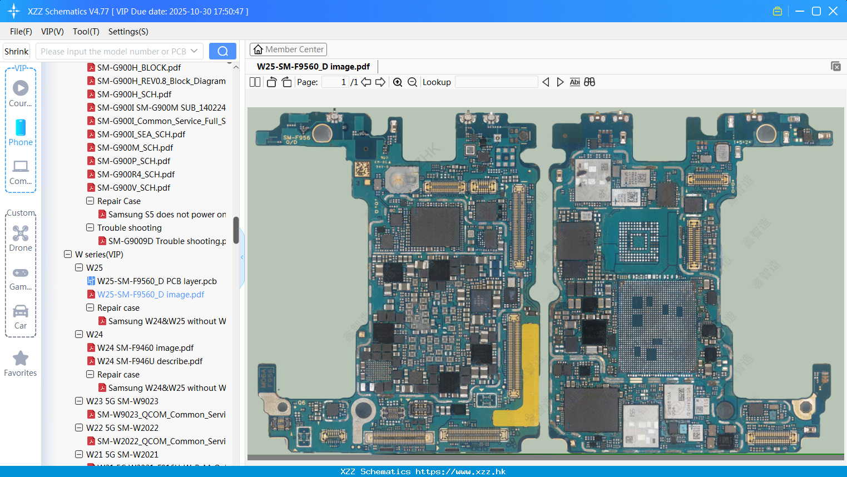
Task: Open the Member Center home button
Action: click(288, 49)
